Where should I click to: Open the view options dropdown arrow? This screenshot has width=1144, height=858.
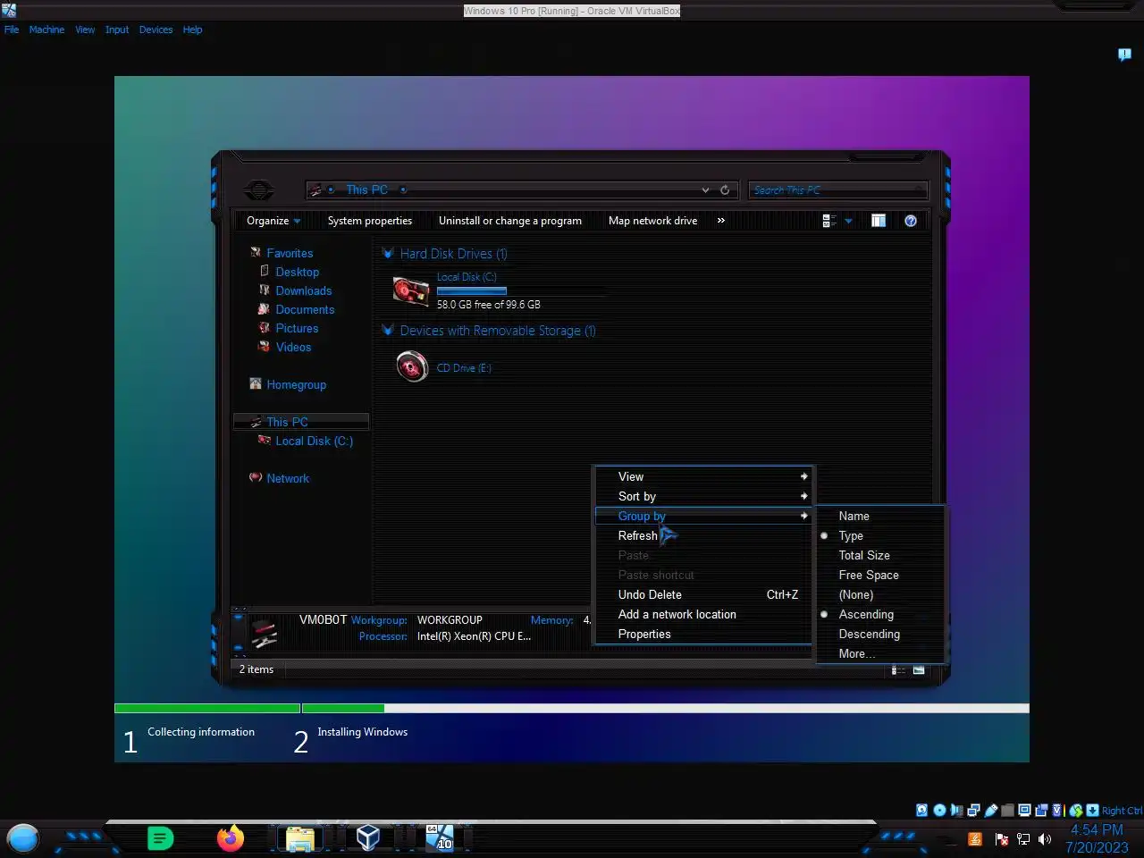point(848,221)
